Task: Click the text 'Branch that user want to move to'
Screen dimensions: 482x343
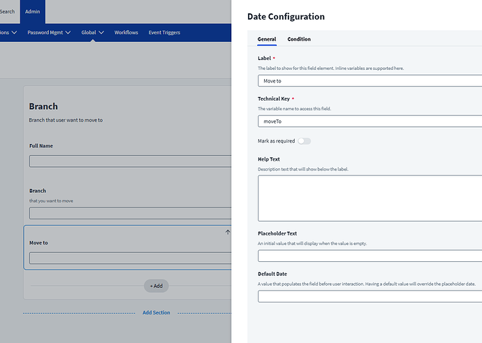Action: coord(66,120)
